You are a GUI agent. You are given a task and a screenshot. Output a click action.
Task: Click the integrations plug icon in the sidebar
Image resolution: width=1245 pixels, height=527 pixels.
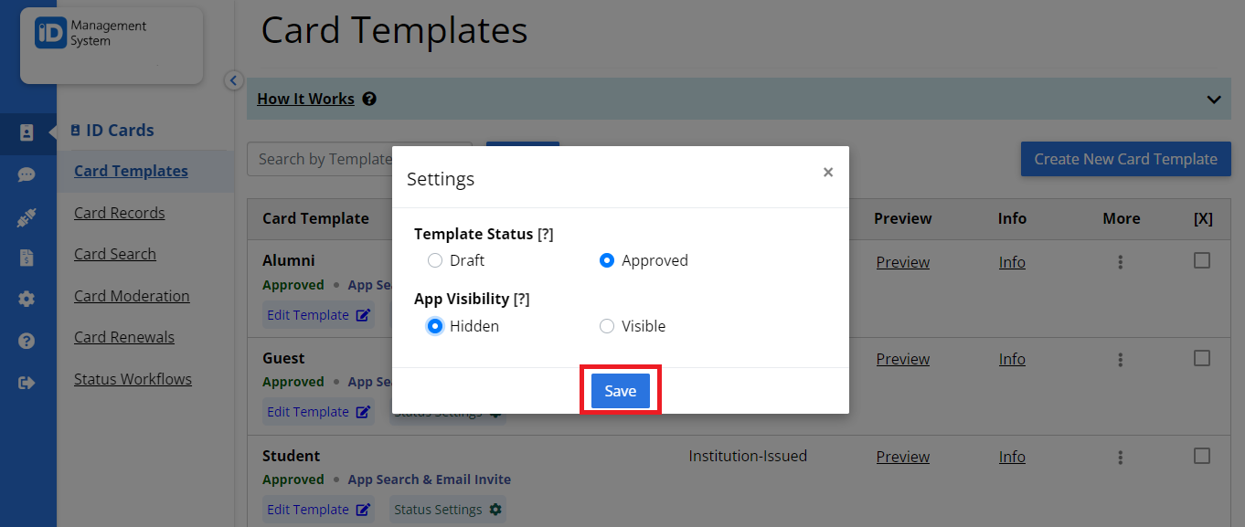point(28,217)
